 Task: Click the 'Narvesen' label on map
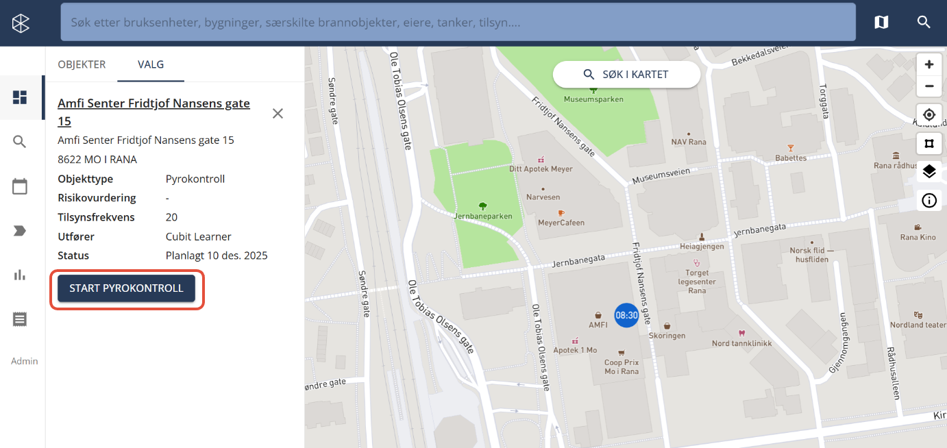[x=543, y=197]
